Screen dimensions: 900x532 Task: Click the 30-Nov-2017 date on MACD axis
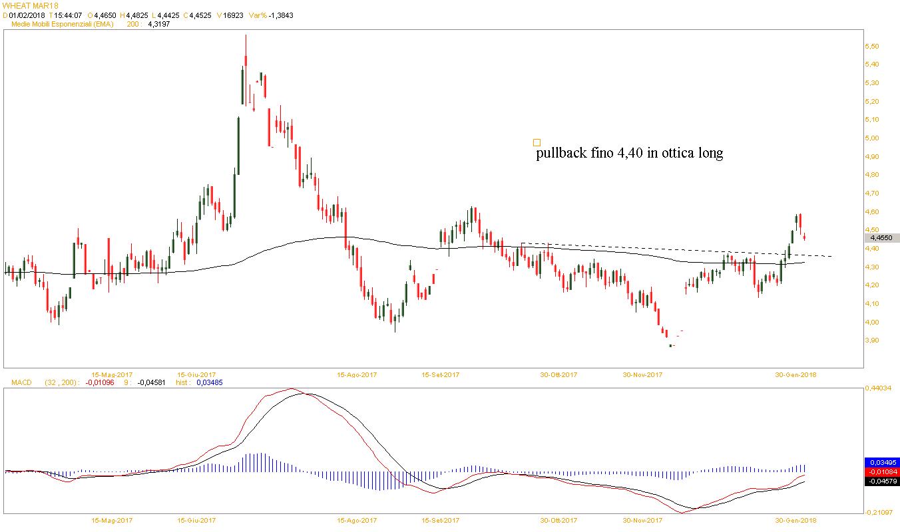click(x=642, y=520)
